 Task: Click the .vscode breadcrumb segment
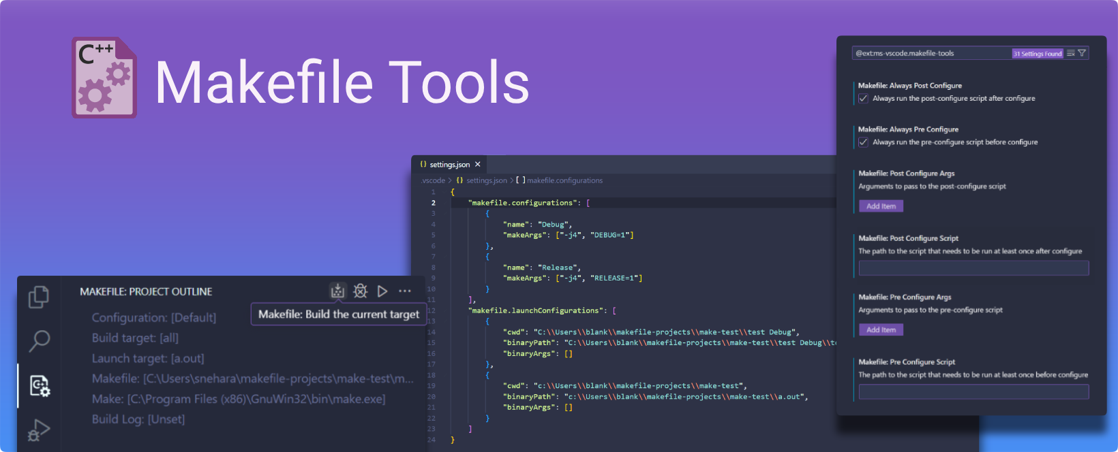click(433, 180)
